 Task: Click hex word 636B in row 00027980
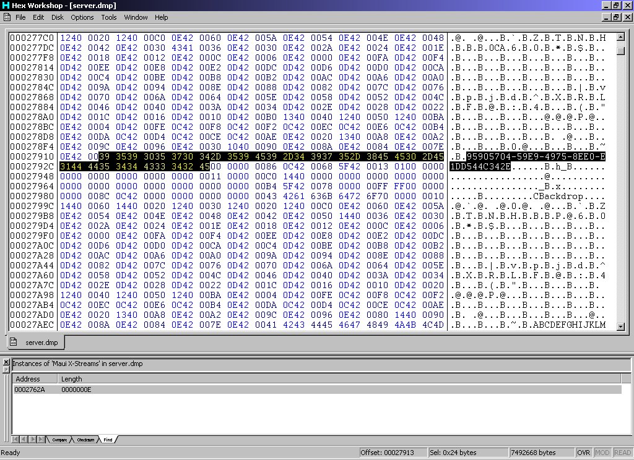tap(322, 196)
